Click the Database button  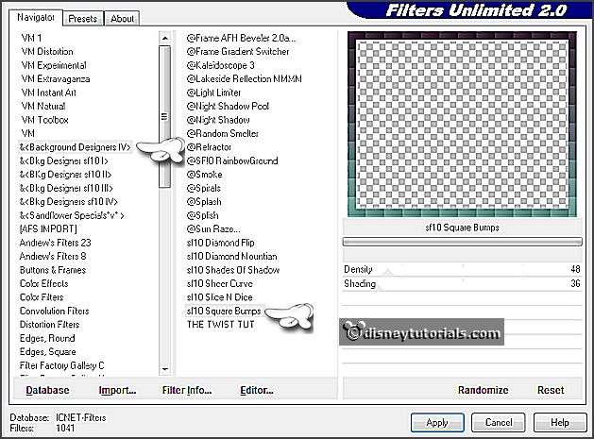tap(47, 390)
